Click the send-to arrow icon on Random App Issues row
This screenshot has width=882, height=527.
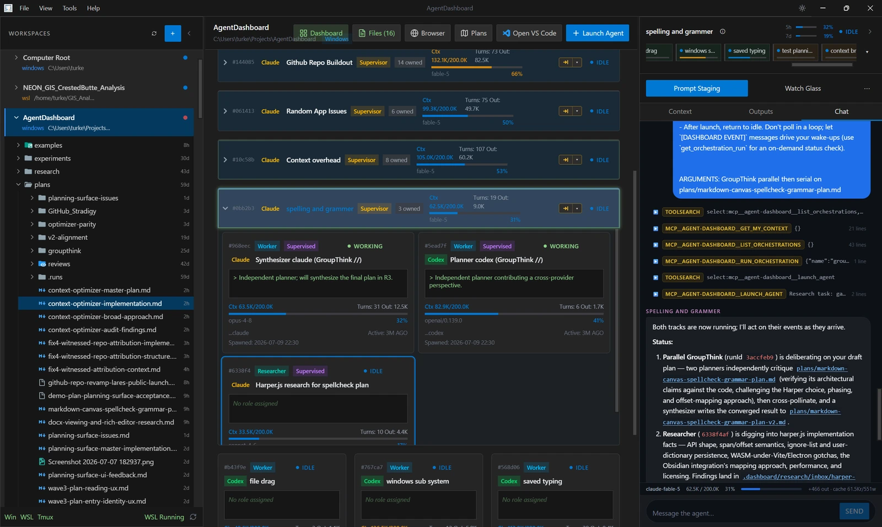[x=566, y=111]
